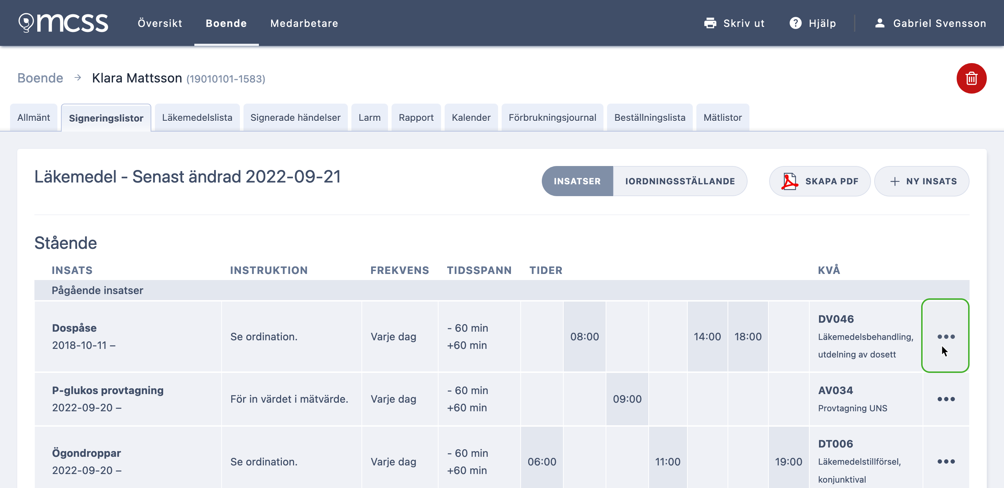The width and height of the screenshot is (1004, 488).
Task: Click the MCSS logo
Action: pyautogui.click(x=63, y=23)
